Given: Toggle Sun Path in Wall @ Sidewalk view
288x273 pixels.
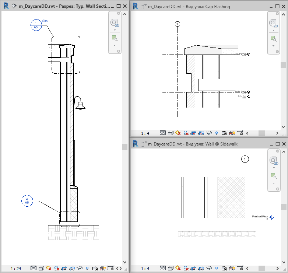Looking at the screenshot, I should [x=178, y=268].
